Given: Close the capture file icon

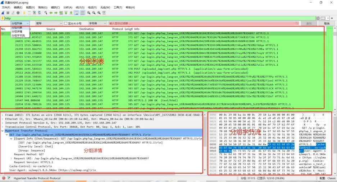Looking at the screenshot, I should [x=35, y=13].
